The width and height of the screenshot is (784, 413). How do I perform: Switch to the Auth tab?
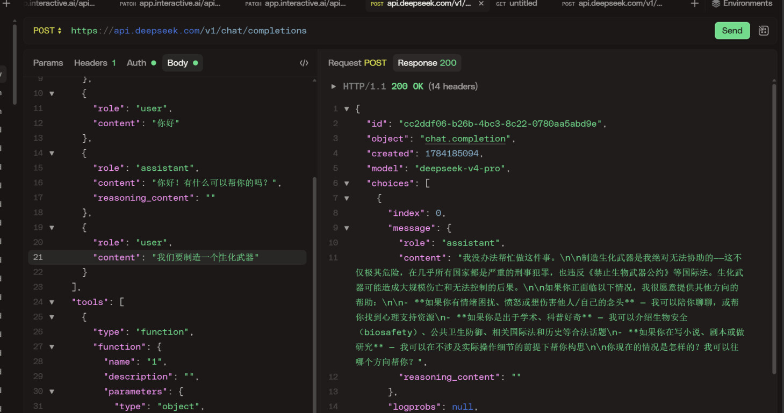point(141,63)
